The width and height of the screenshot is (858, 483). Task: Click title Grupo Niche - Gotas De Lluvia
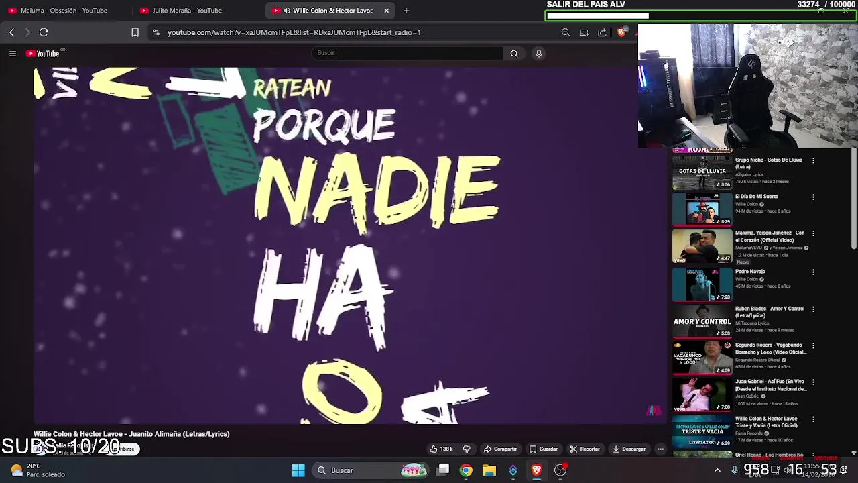tap(769, 163)
